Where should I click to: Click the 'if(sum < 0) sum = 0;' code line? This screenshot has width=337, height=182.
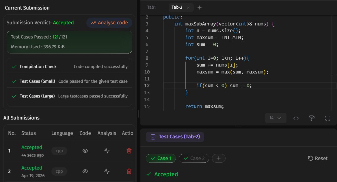point(224,86)
